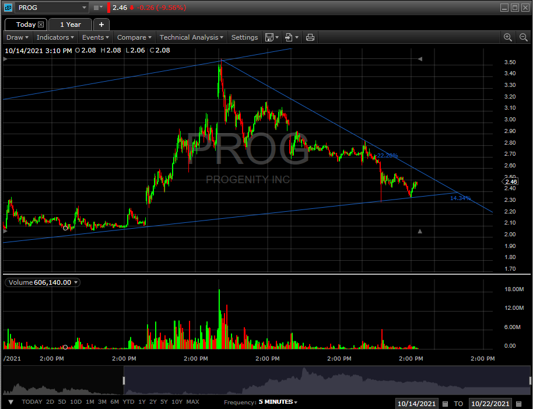The width and height of the screenshot is (533, 409).
Task: Open the start date calendar icon
Action: click(x=445, y=404)
